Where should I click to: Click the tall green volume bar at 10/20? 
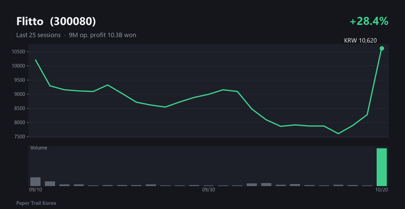(x=382, y=167)
